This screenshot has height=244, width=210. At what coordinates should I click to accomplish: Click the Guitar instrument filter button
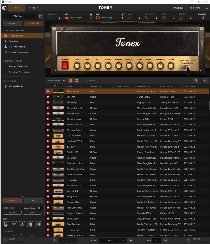[12, 212]
